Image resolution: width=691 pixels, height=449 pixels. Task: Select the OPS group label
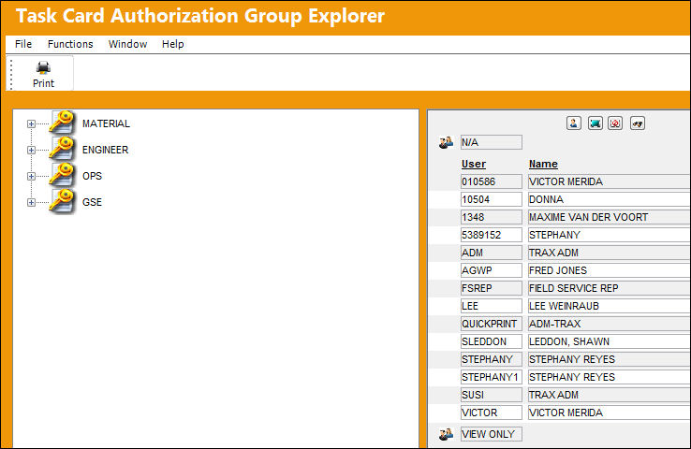pyautogui.click(x=92, y=176)
